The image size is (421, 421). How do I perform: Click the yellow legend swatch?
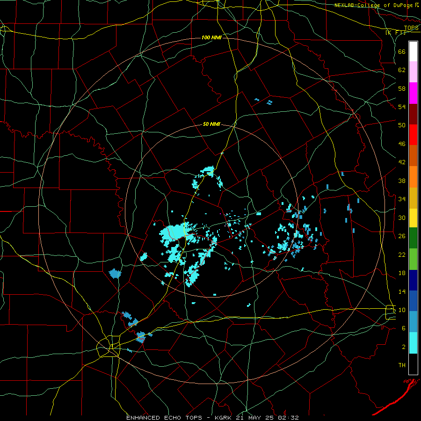click(413, 218)
